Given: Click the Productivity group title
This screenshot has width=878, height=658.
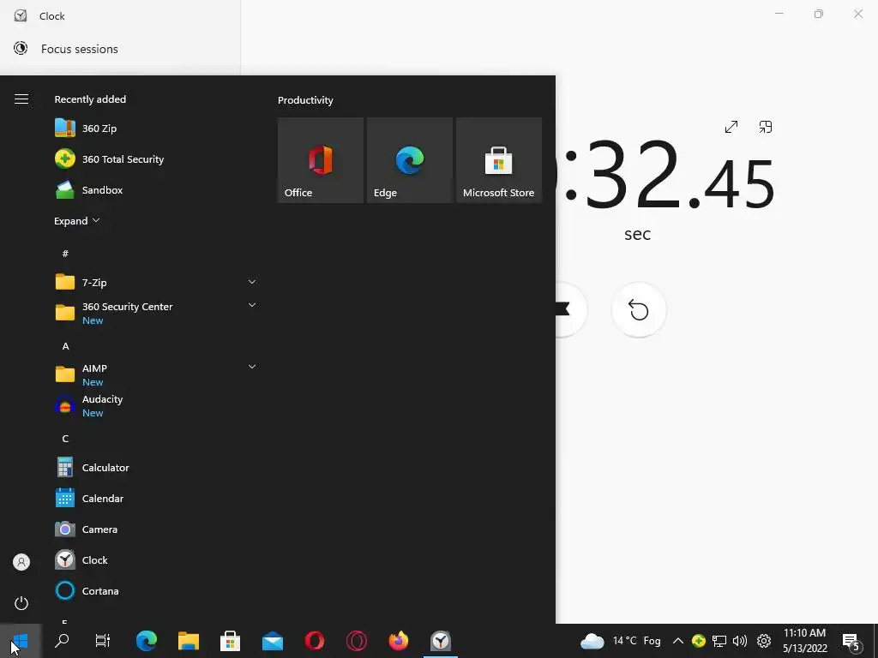Looking at the screenshot, I should 306,100.
